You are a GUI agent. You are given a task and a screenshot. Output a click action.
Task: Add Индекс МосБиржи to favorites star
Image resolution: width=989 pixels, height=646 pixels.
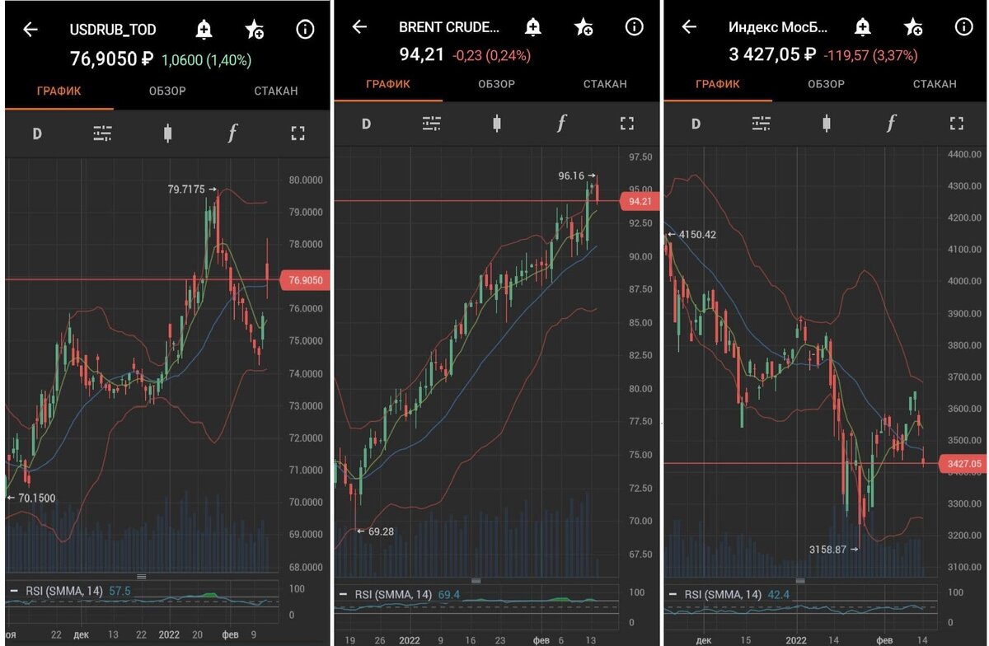pos(913,26)
